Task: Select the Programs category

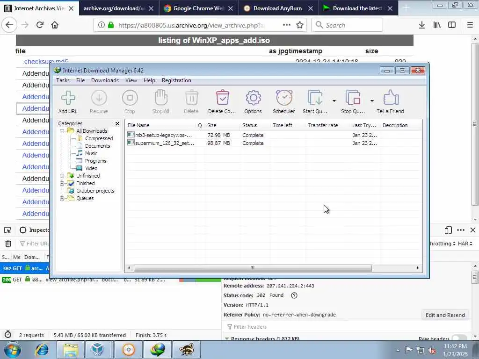Action: [95, 161]
